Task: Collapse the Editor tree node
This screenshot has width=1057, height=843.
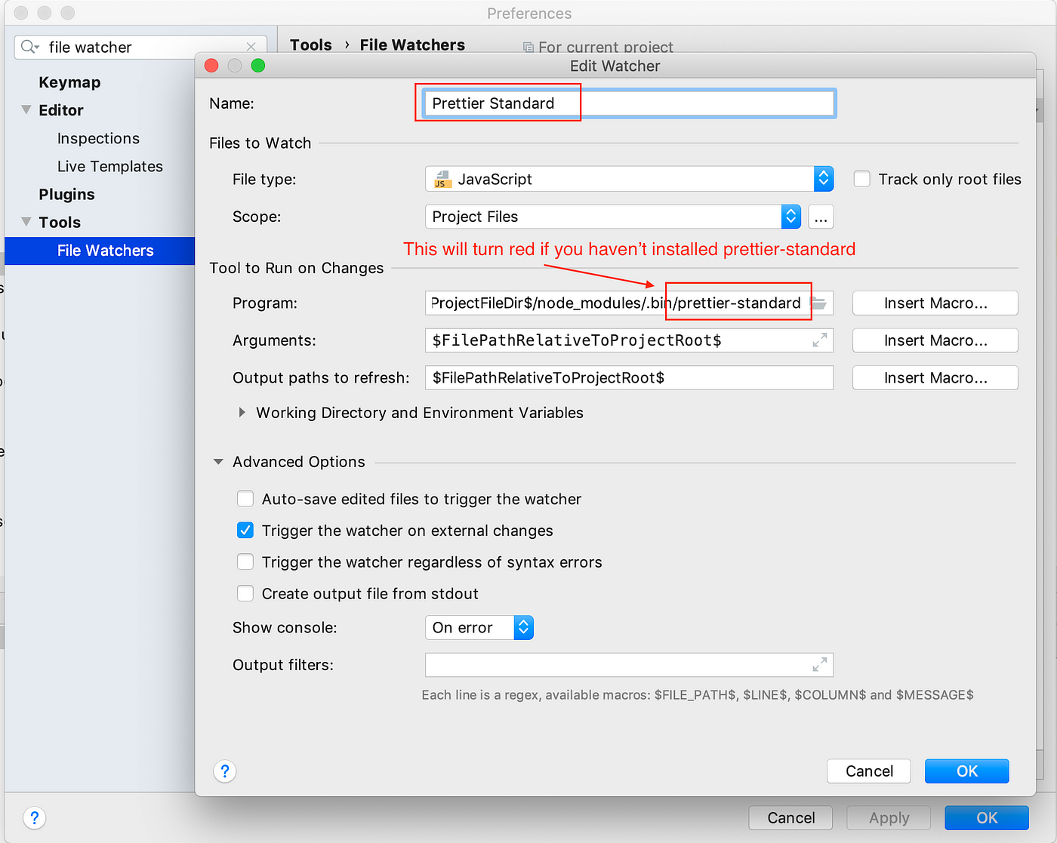Action: click(26, 110)
